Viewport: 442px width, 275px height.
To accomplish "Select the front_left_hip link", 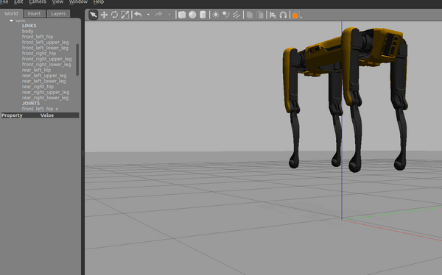I will click(38, 37).
